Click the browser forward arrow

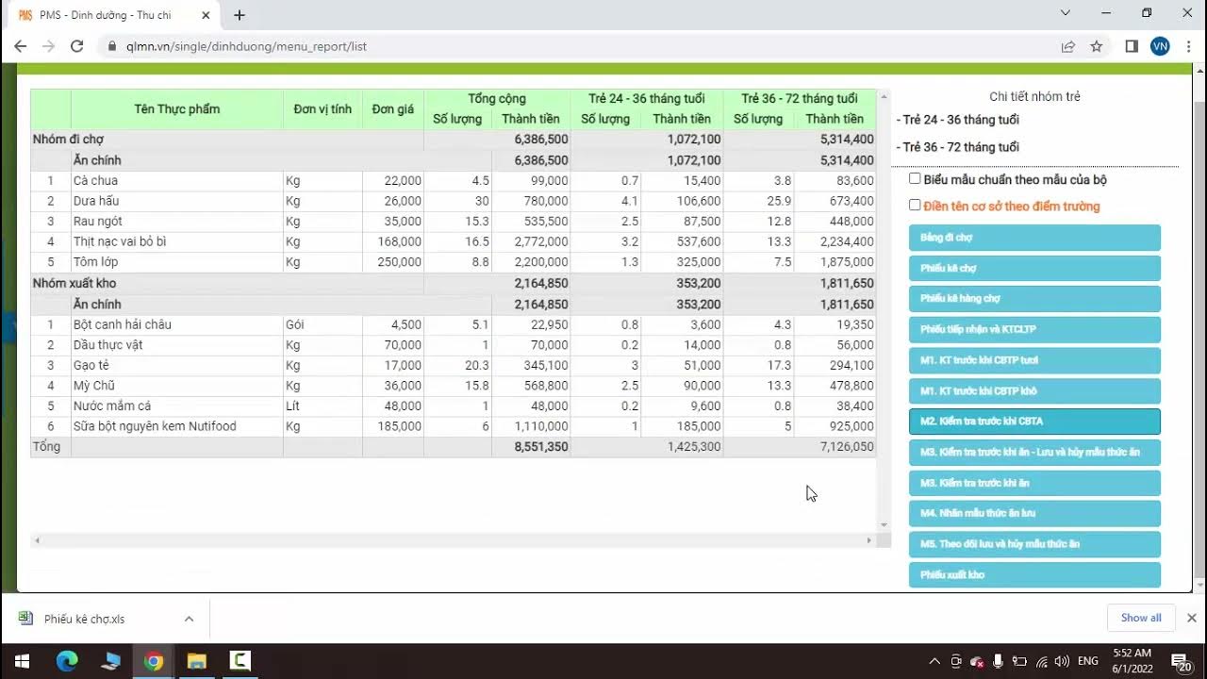(48, 46)
